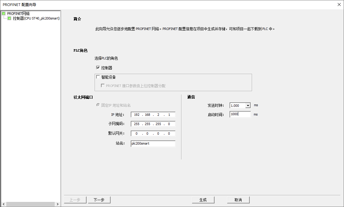Click the left scroll arrow in tree panel
The width and height of the screenshot is (344, 207).
[x=4, y=204]
